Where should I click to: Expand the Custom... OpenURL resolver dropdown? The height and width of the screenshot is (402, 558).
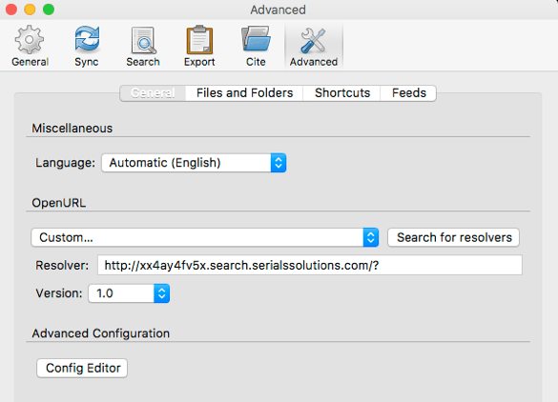(205, 237)
